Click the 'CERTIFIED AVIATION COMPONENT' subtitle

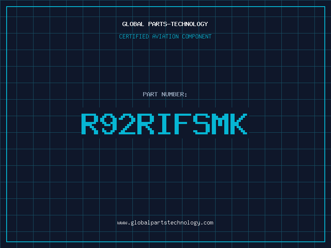point(165,36)
